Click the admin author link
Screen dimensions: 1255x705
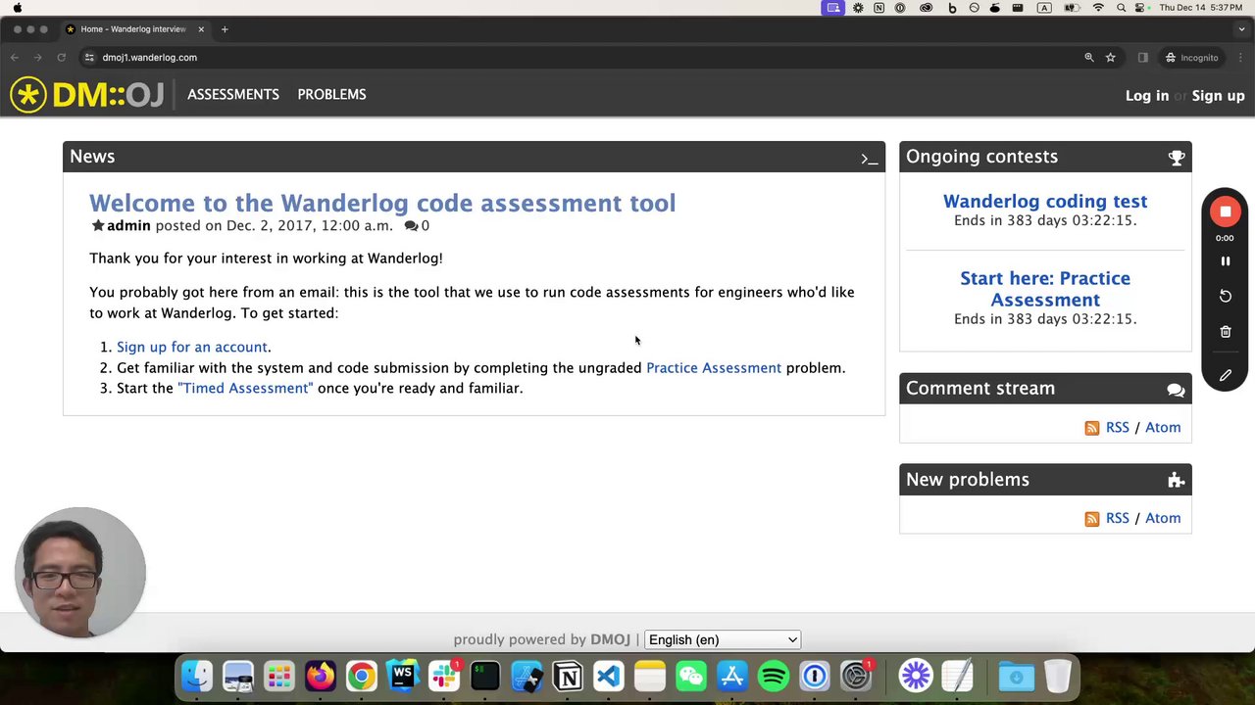128,225
